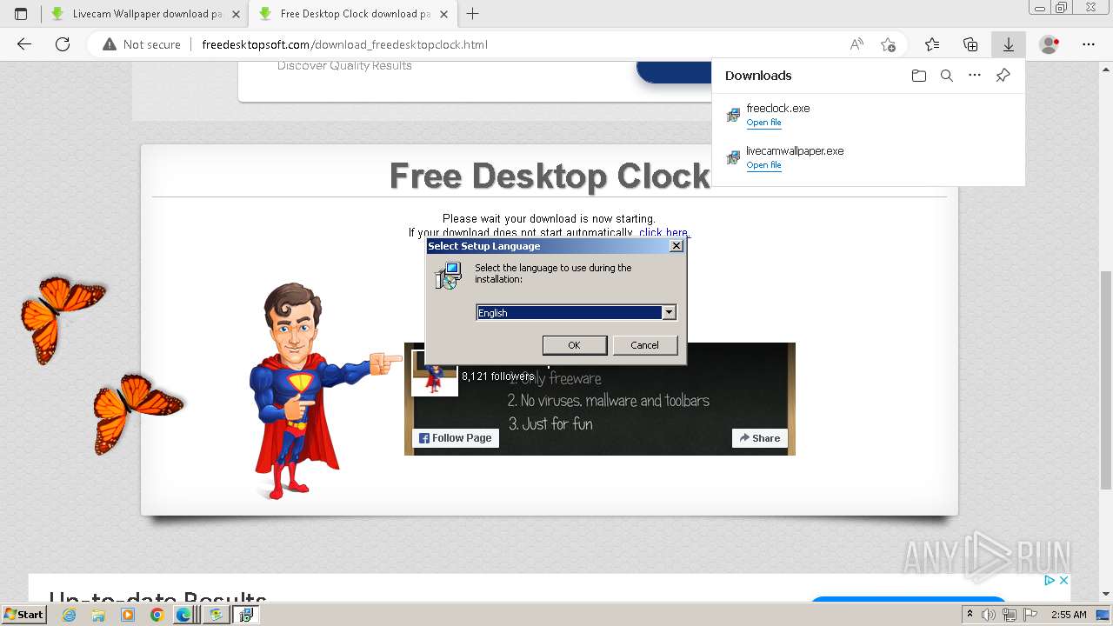Open Edge from taskbar

click(183, 615)
